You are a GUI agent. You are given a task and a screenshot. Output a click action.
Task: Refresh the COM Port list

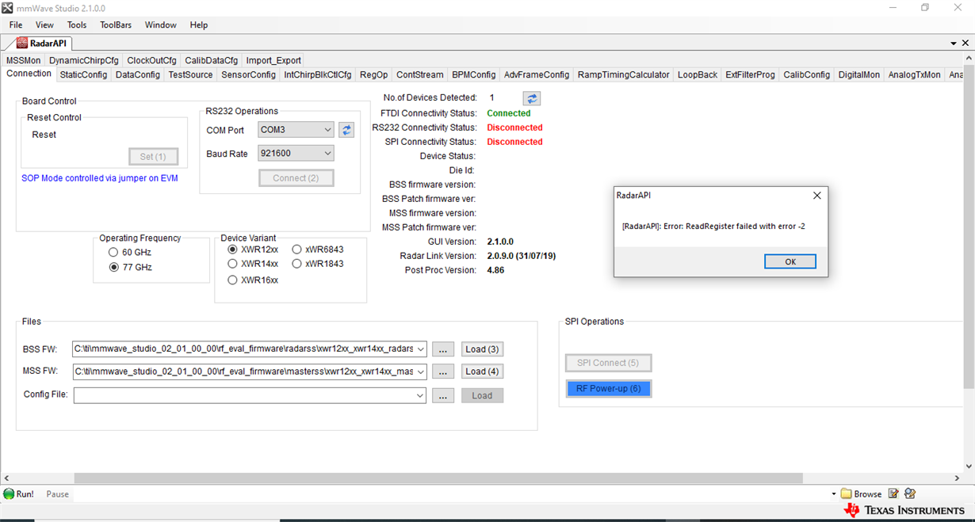pyautogui.click(x=346, y=129)
